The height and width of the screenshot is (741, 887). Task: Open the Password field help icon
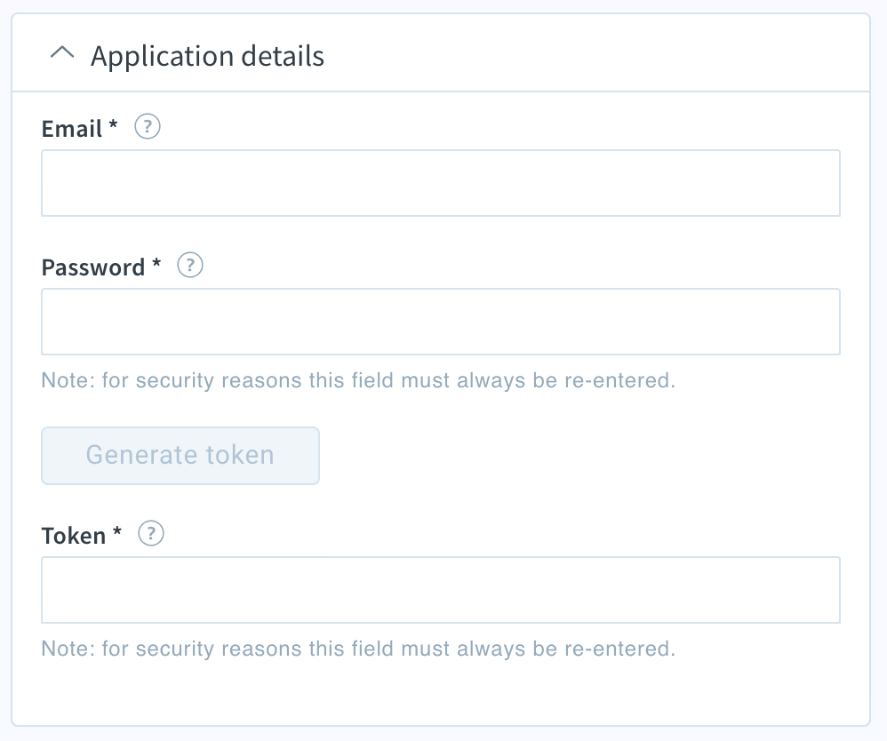coord(190,265)
